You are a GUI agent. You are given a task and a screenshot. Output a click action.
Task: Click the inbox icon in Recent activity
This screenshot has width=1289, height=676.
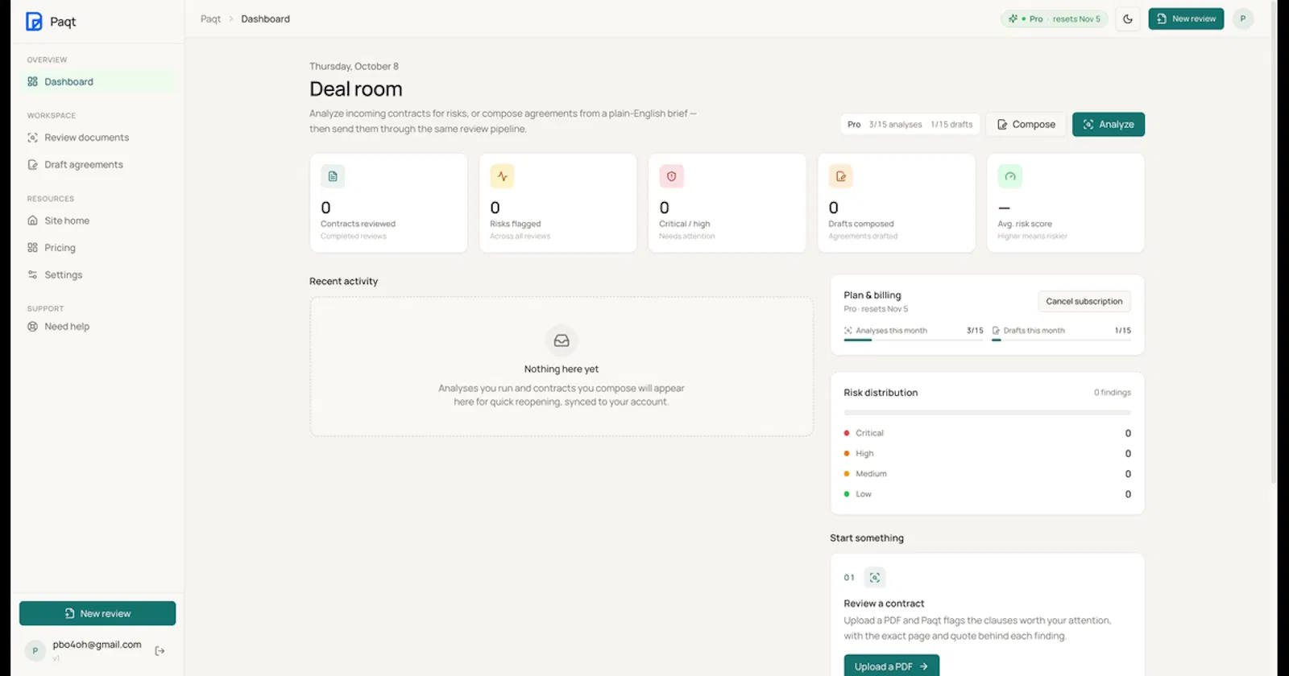(x=562, y=340)
